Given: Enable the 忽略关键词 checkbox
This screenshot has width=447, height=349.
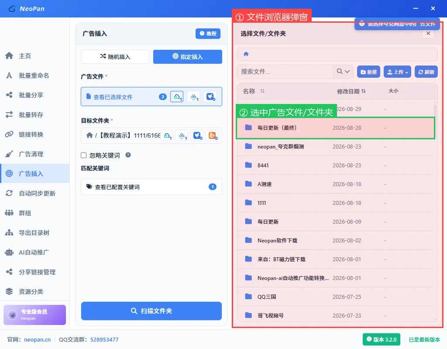Looking at the screenshot, I should coord(83,155).
